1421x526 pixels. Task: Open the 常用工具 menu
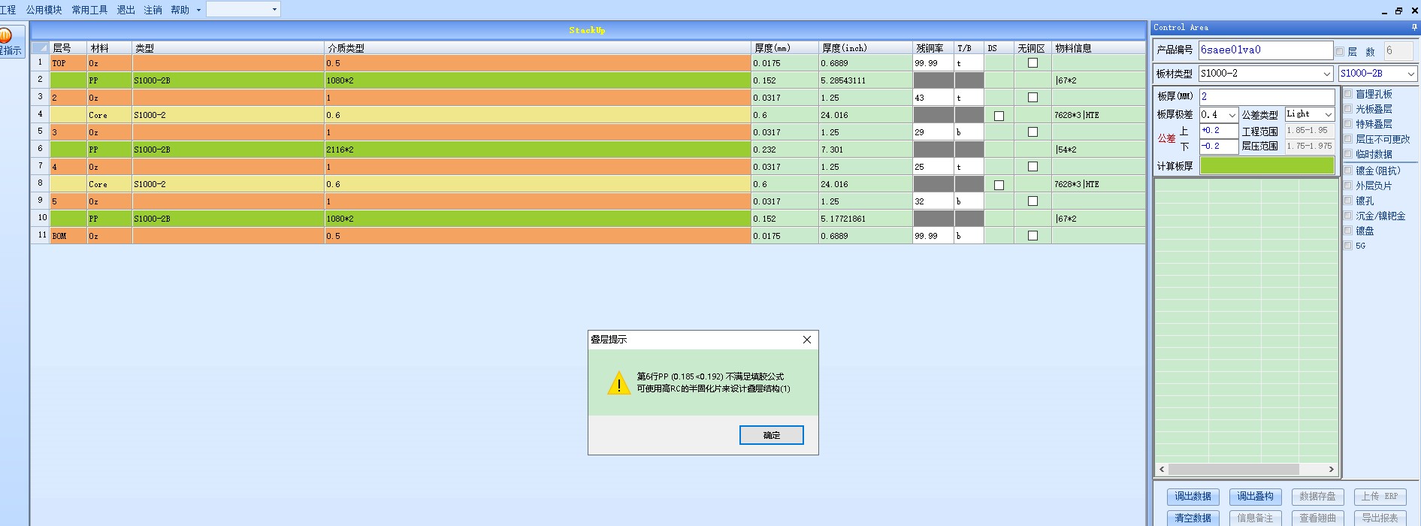pyautogui.click(x=89, y=10)
